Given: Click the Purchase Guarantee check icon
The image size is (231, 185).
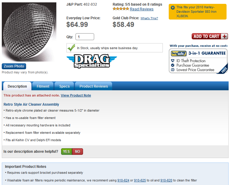Looking at the screenshot, I should [x=173, y=65].
